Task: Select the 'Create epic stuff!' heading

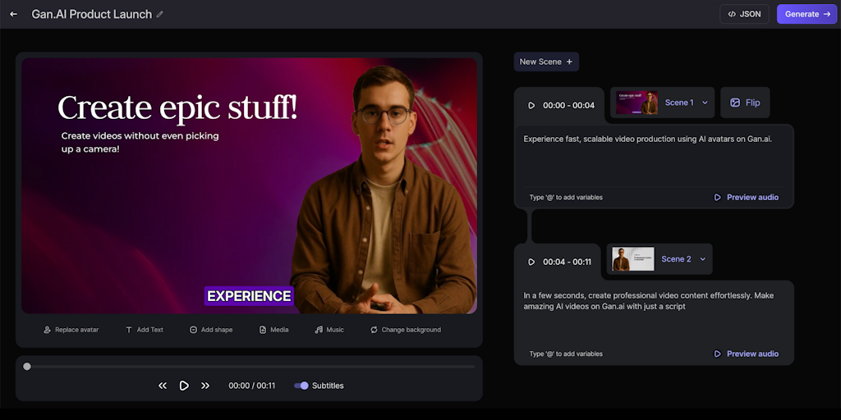Action: tap(177, 107)
